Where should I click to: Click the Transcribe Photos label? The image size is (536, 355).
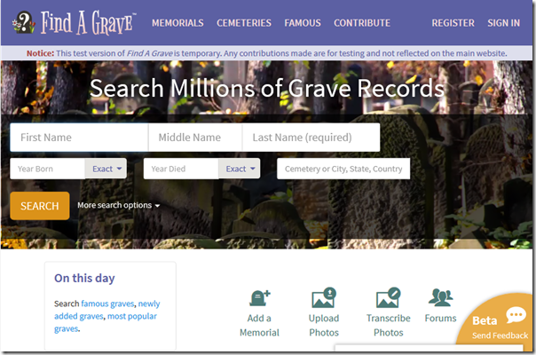(x=389, y=325)
